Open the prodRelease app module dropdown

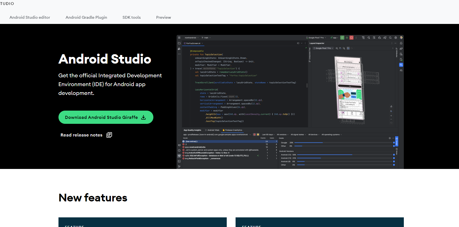pyautogui.click(x=217, y=135)
